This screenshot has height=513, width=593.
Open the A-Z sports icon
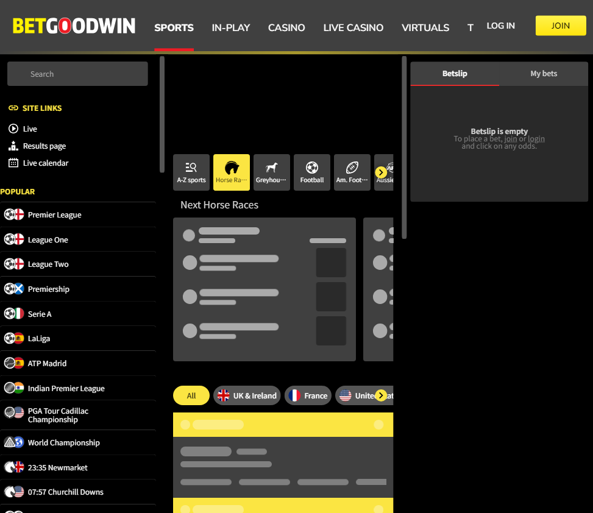pos(191,172)
